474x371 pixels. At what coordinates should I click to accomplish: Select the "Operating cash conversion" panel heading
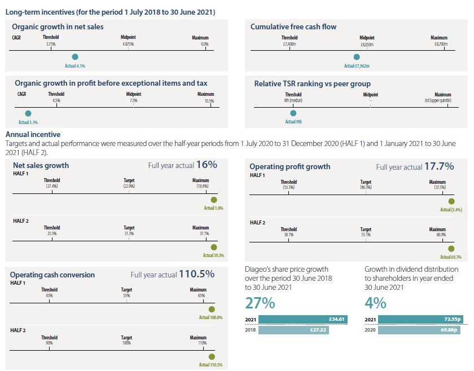52,275
